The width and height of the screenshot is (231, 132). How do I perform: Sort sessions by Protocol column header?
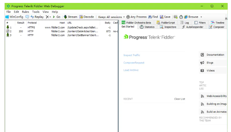click(32, 23)
